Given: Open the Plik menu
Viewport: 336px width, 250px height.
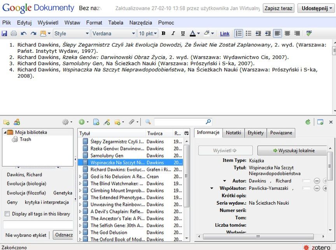Looking at the screenshot, I should [x=7, y=23].
